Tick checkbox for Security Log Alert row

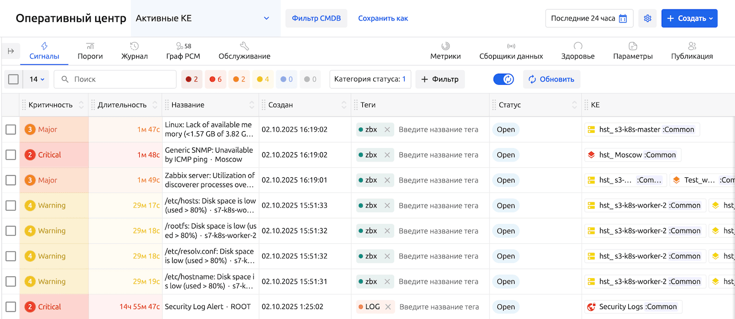pyautogui.click(x=11, y=307)
